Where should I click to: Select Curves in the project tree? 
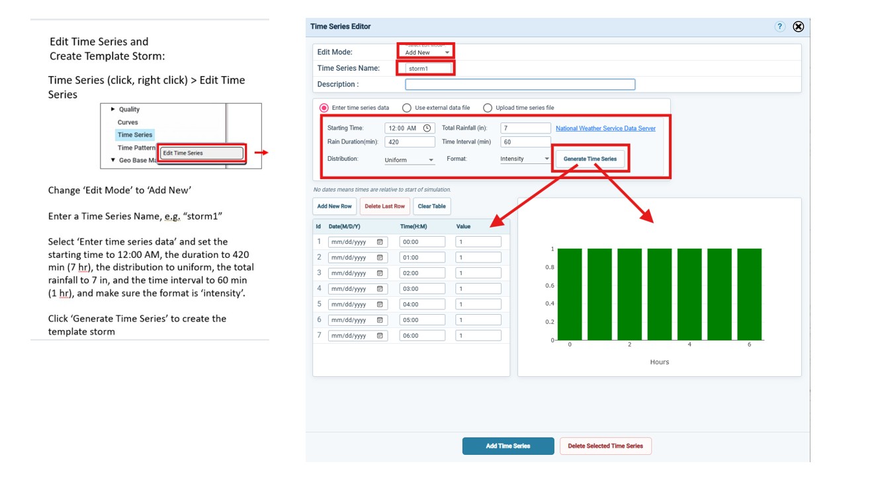pyautogui.click(x=128, y=122)
